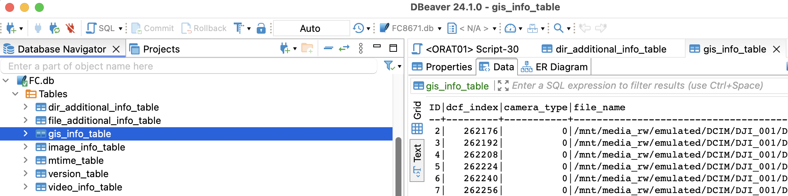Open the dashboard gauge dropdown arrow
788x196 pixels.
click(521, 28)
